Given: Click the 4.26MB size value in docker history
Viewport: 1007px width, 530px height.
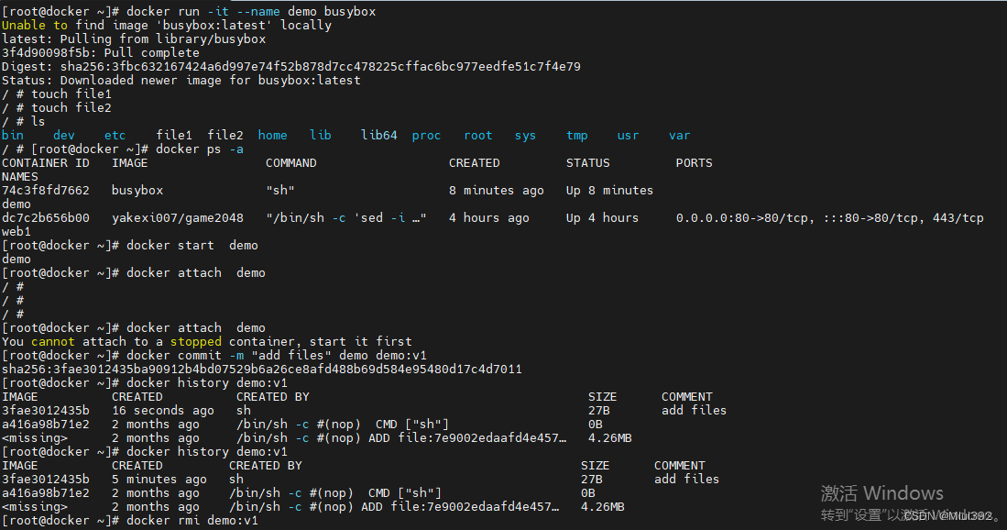Looking at the screenshot, I should (609, 437).
